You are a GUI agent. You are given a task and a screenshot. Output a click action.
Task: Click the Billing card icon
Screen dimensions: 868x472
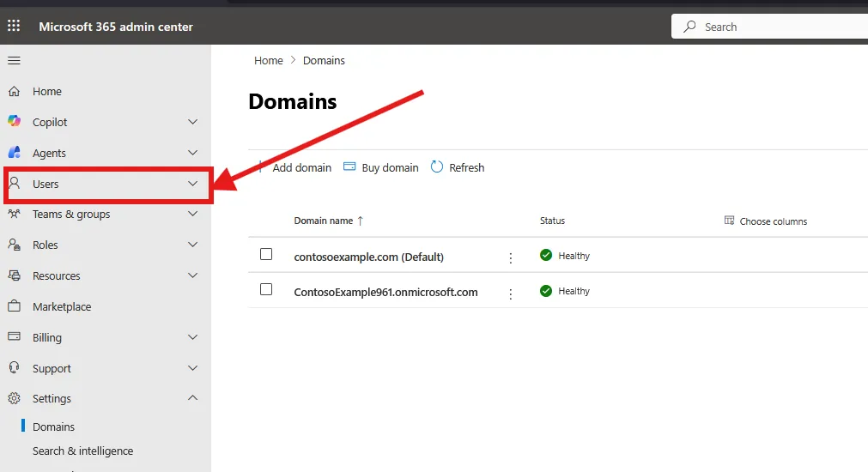pyautogui.click(x=14, y=336)
